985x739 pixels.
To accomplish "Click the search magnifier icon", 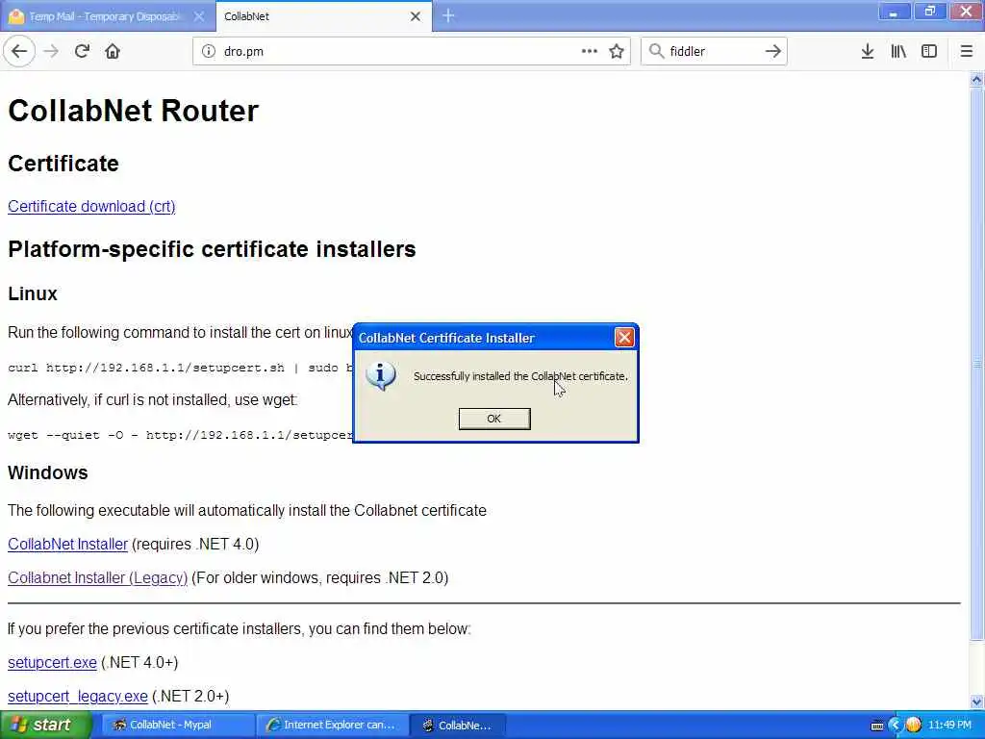I will pos(656,51).
